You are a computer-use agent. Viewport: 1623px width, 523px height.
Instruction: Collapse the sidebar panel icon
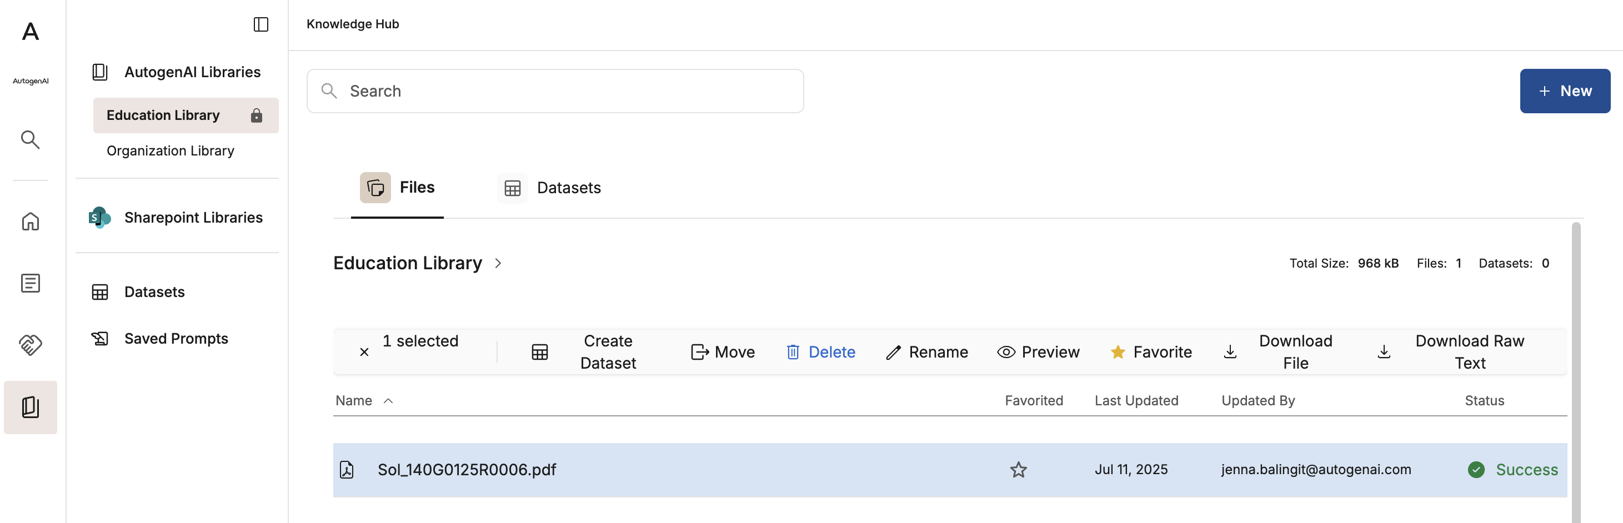click(x=261, y=24)
